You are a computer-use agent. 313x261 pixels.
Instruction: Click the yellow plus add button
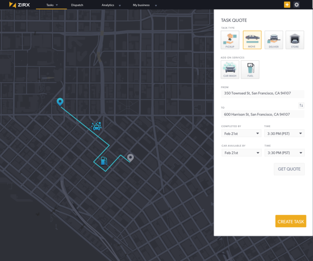287,5
